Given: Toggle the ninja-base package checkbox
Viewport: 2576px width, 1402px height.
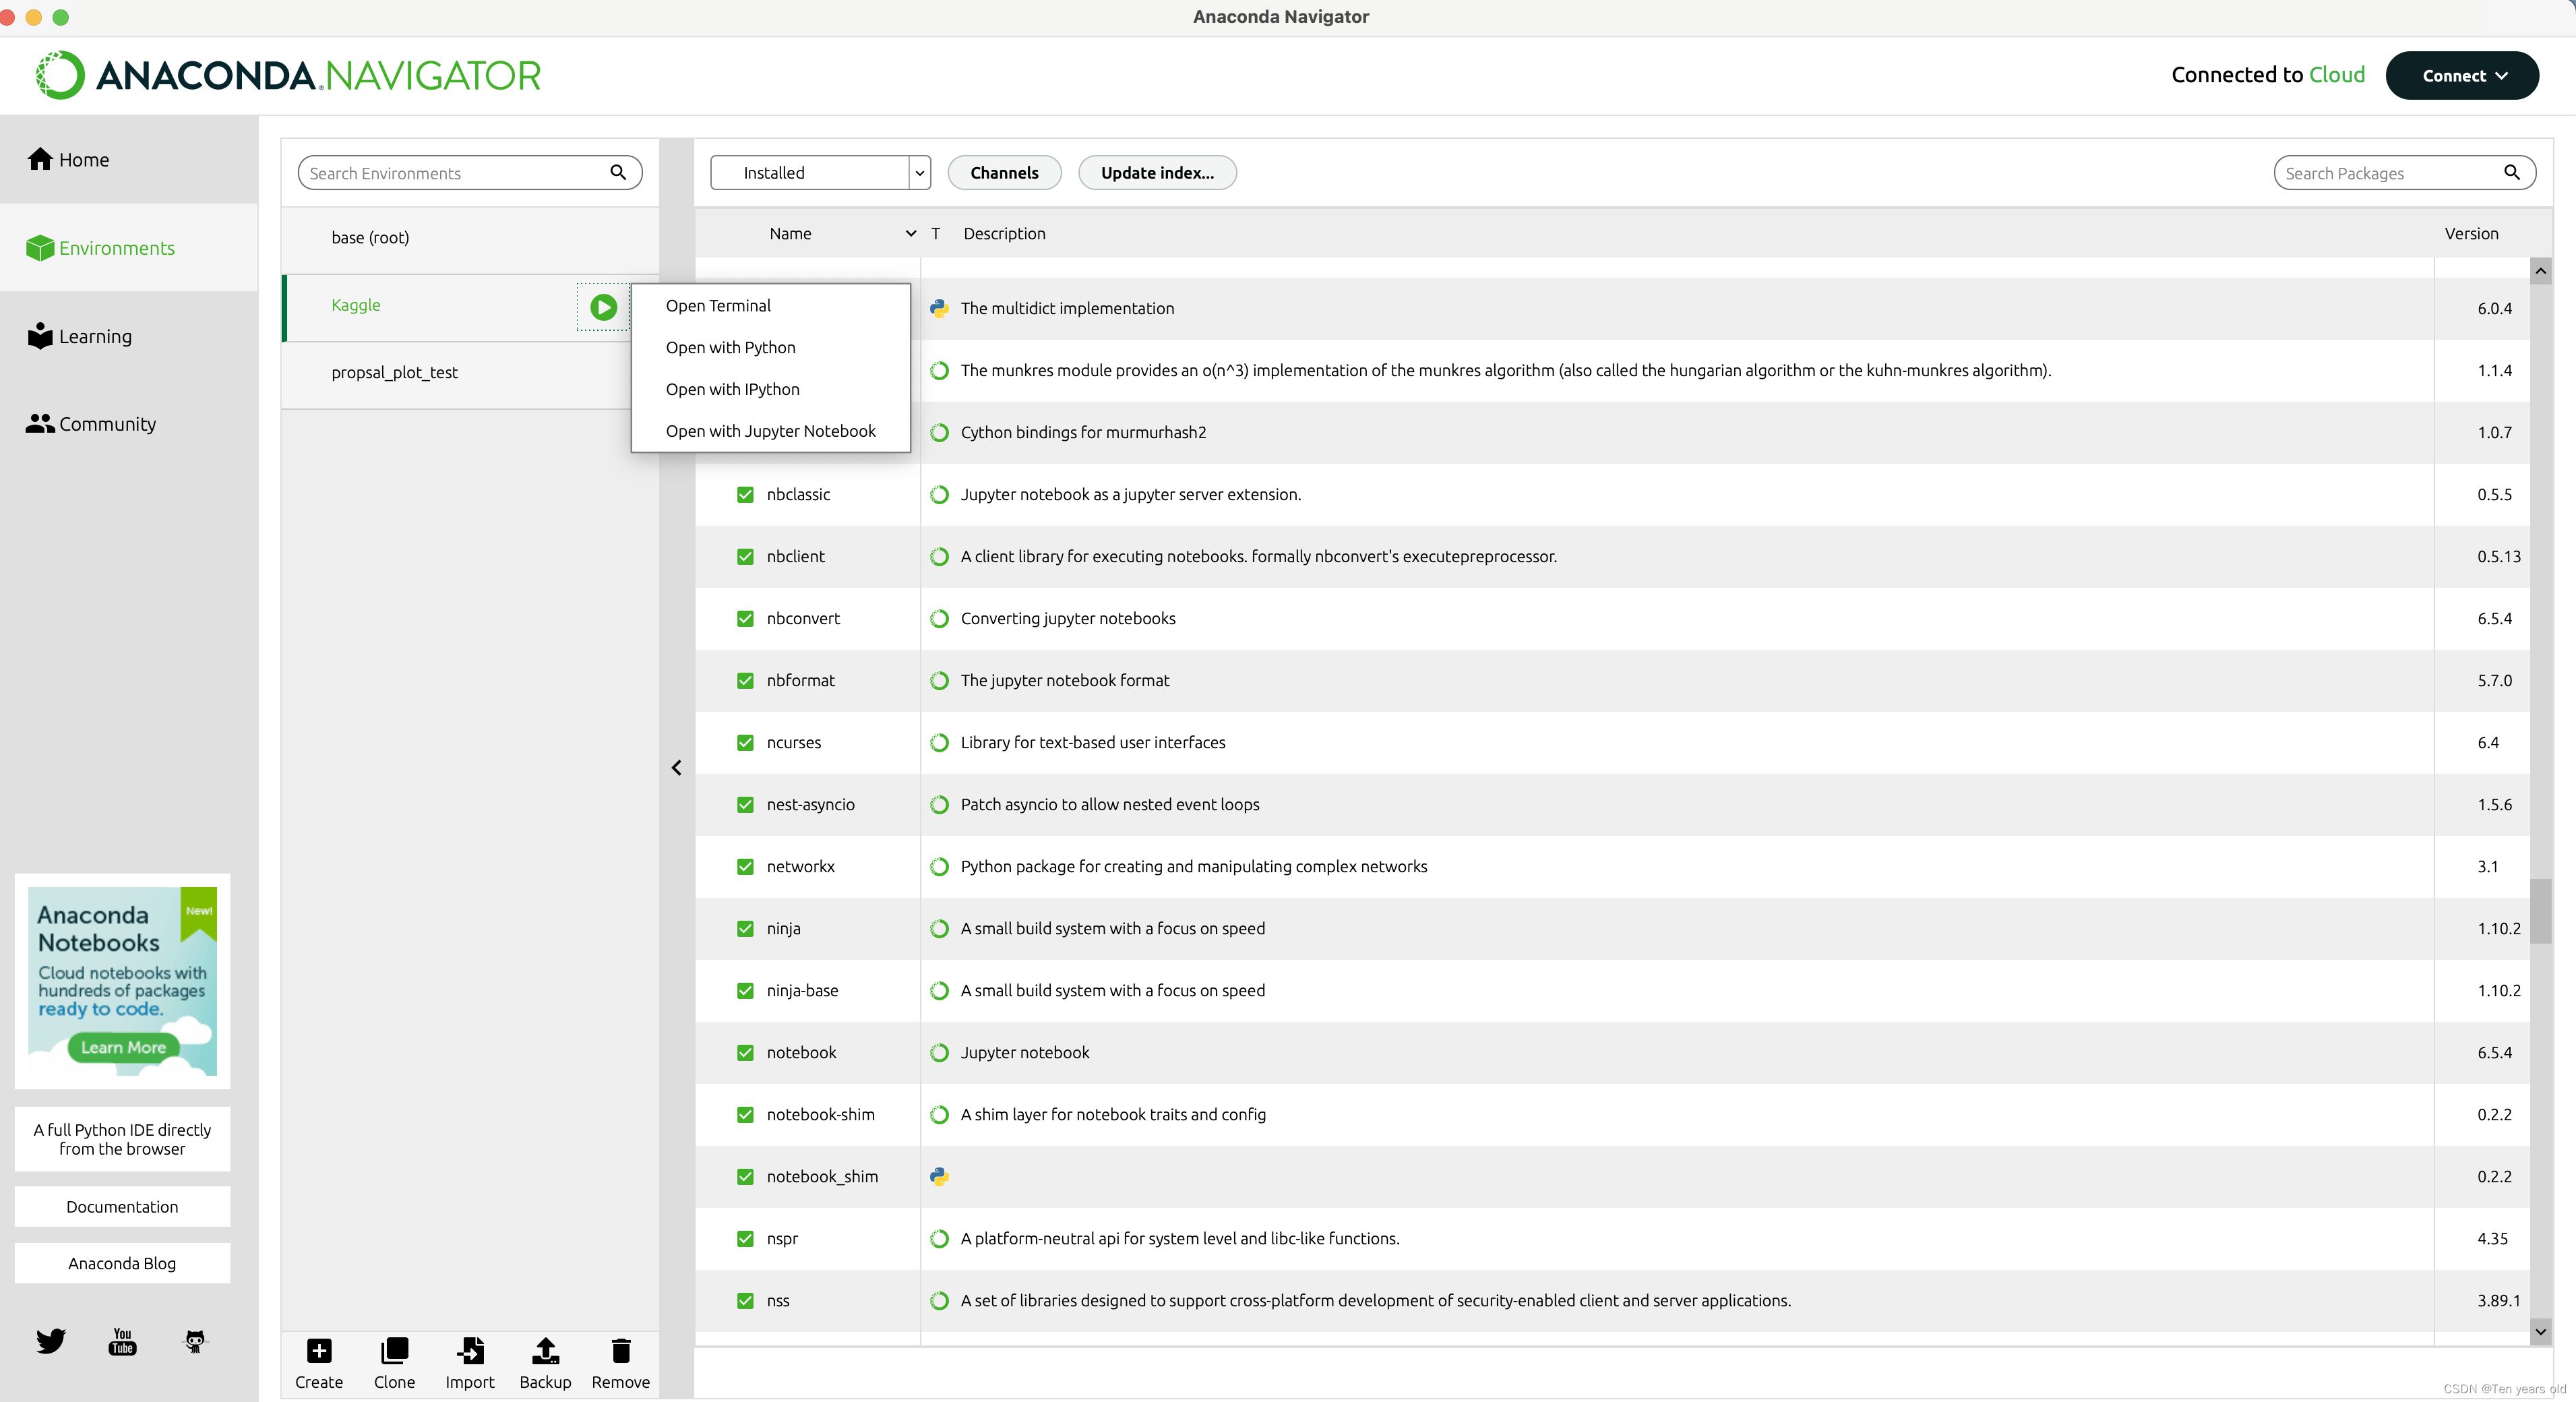Looking at the screenshot, I should pos(745,990).
